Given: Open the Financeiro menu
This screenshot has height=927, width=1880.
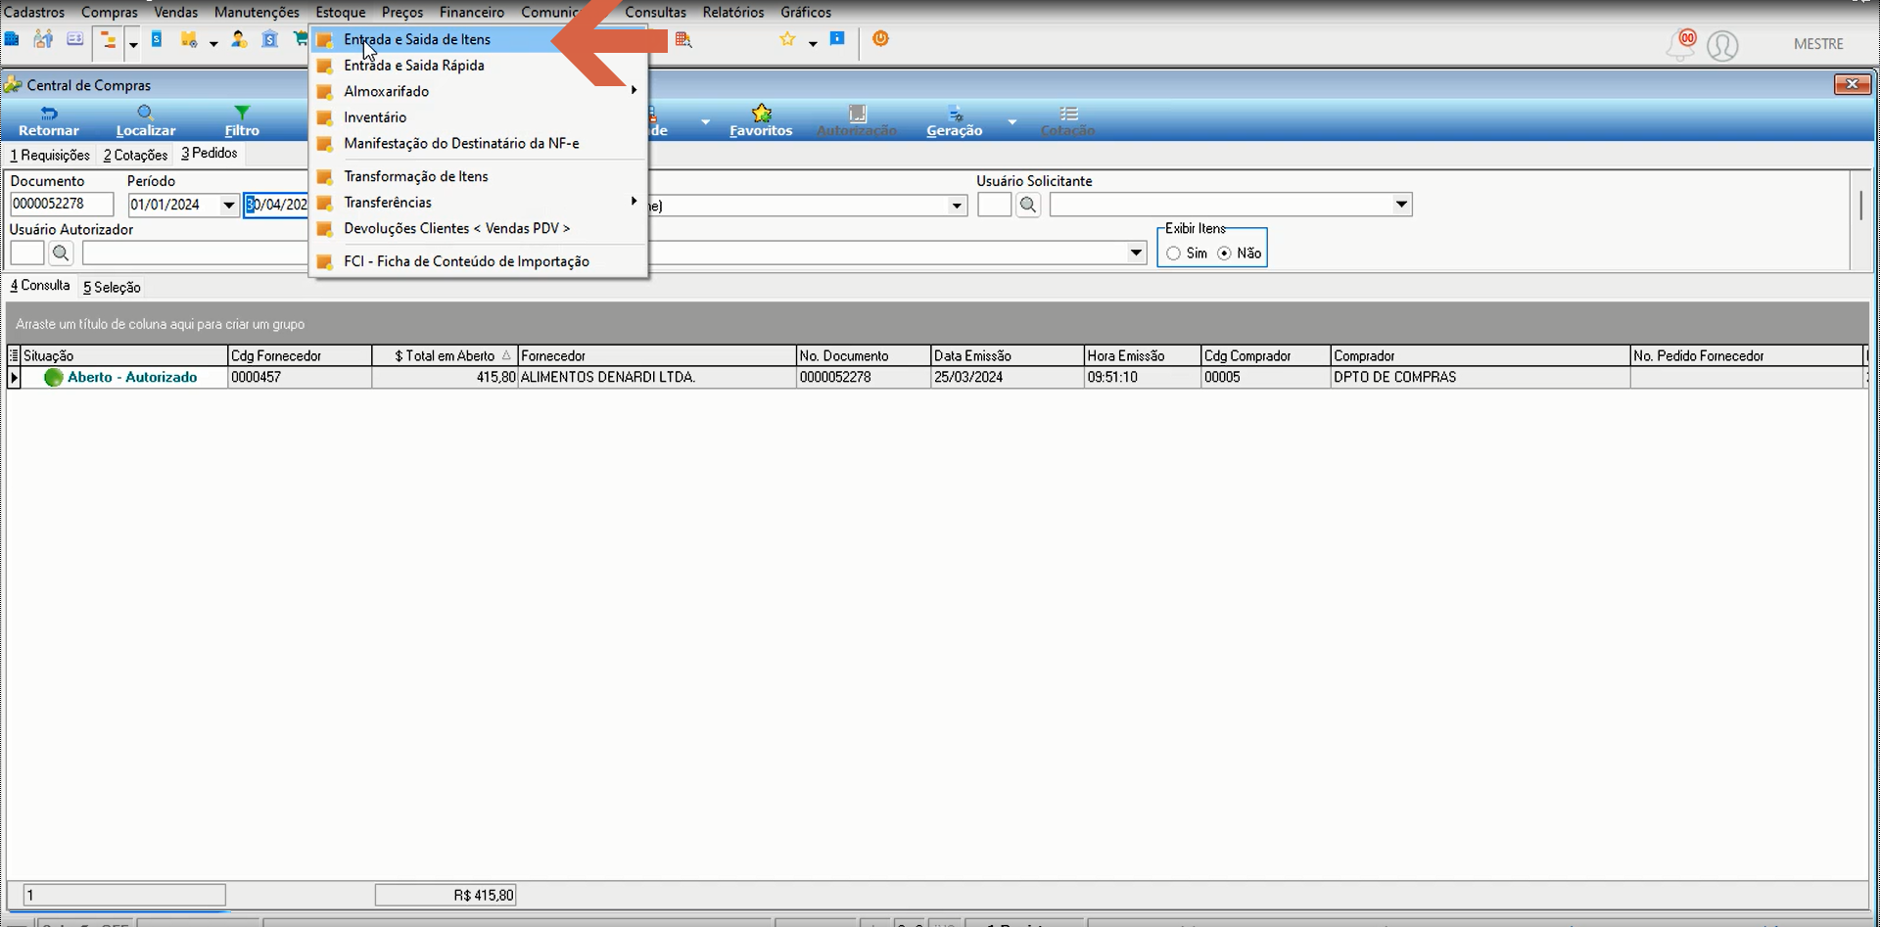Looking at the screenshot, I should [472, 12].
